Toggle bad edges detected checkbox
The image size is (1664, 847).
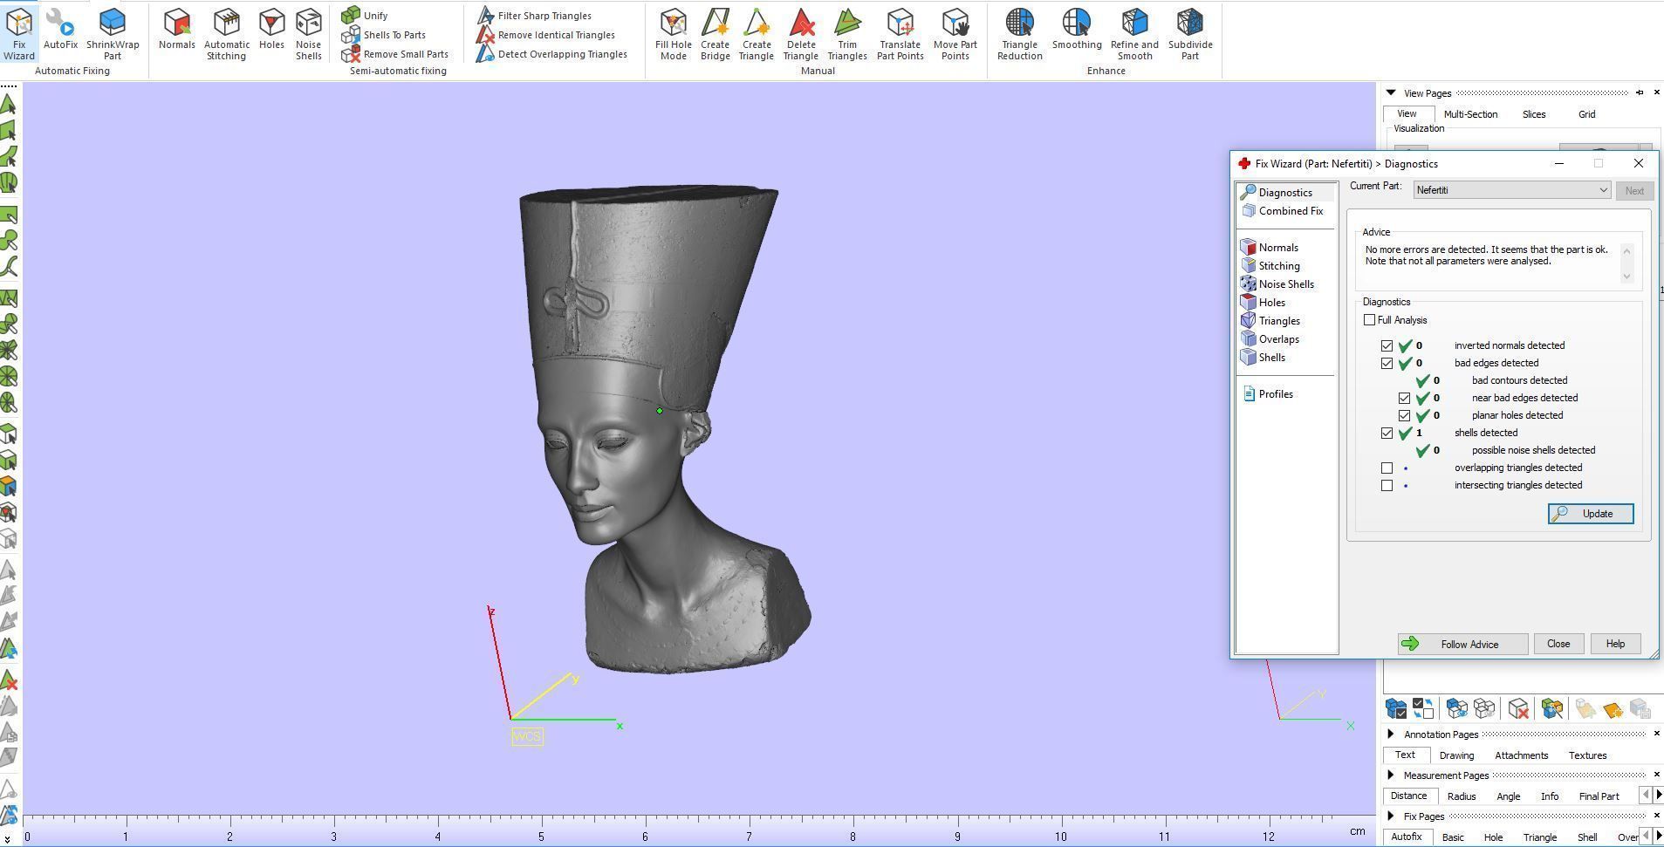[1387, 363]
